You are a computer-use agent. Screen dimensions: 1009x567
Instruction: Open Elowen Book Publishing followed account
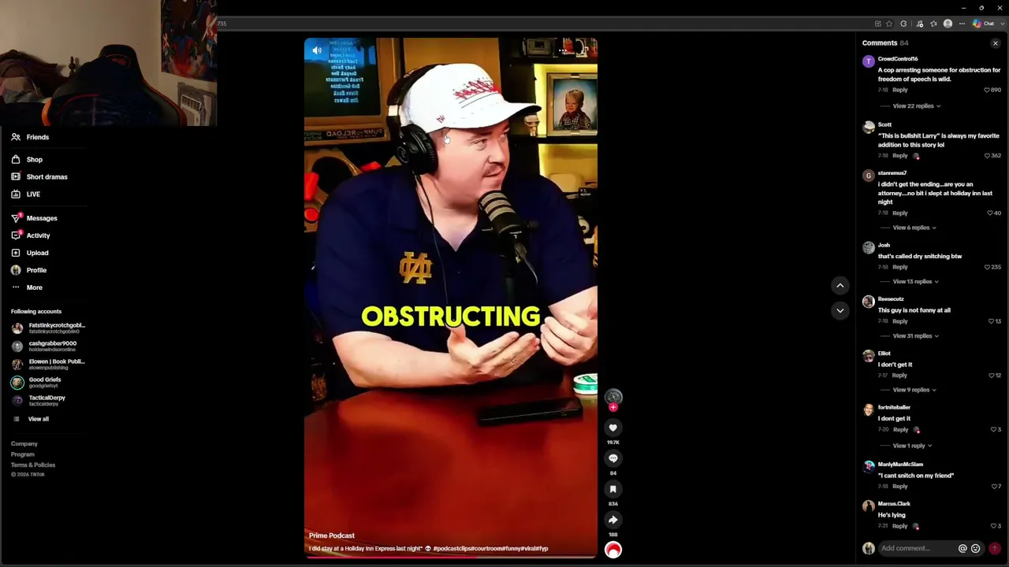49,364
